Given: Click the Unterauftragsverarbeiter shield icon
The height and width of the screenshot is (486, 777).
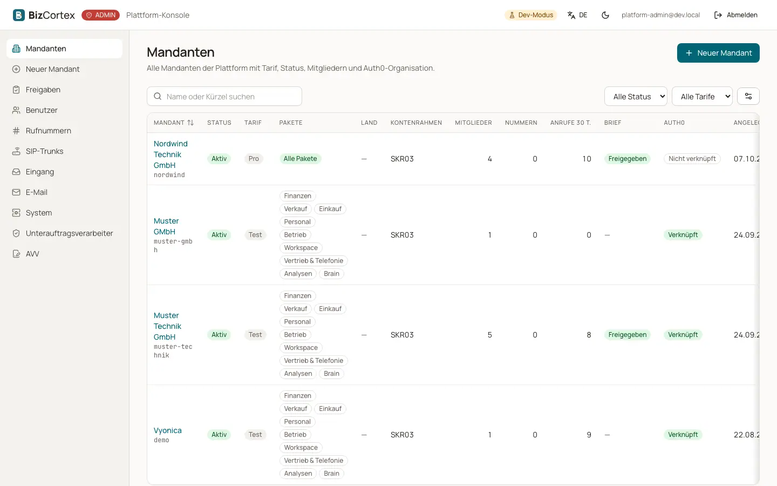Looking at the screenshot, I should 16,233.
